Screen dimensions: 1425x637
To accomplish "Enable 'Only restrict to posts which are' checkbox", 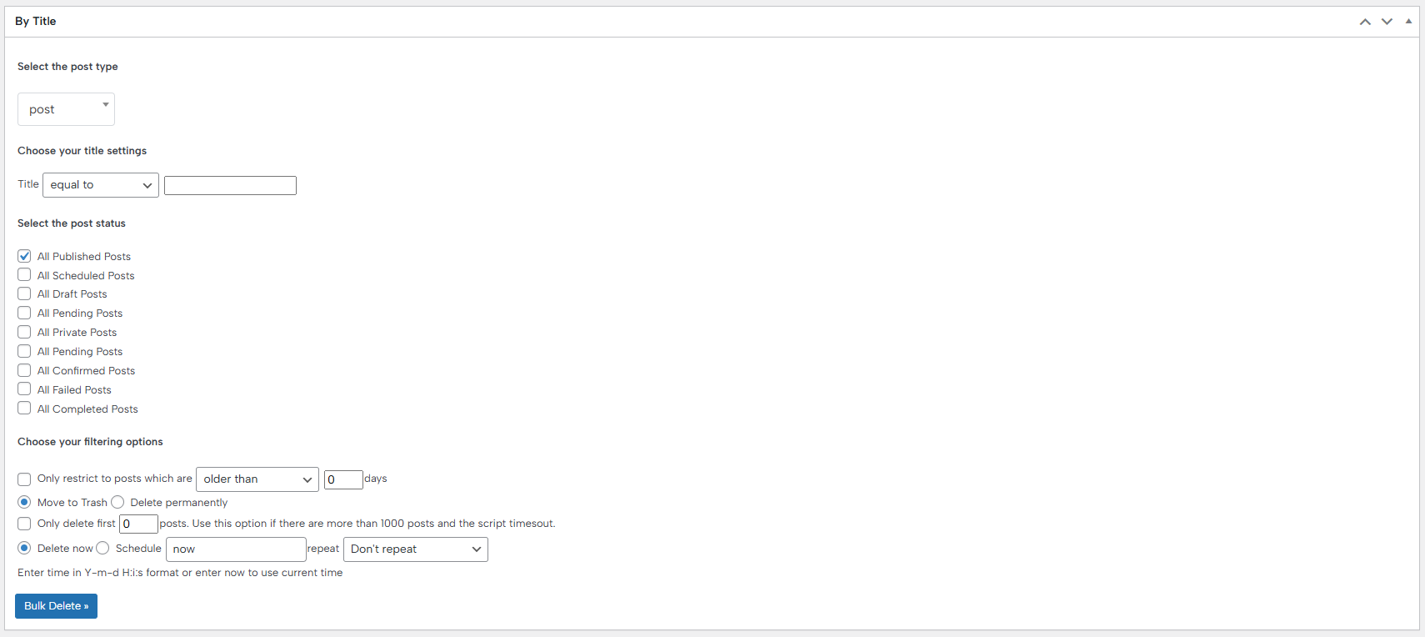I will pyautogui.click(x=24, y=479).
